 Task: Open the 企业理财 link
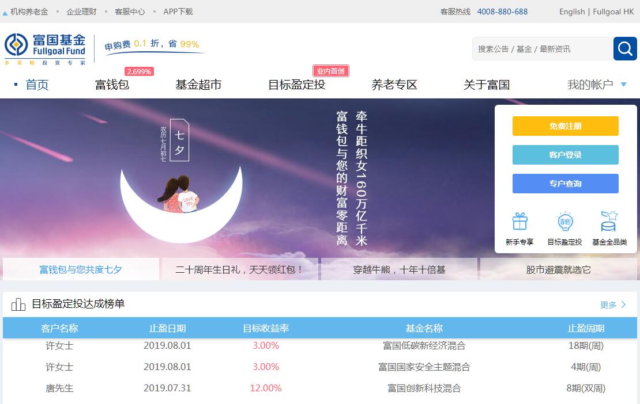(82, 12)
